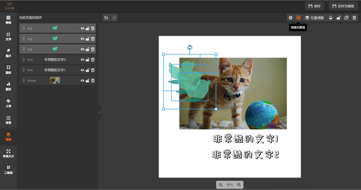Open the 模板 templates panel
The image size is (361, 190).
[8, 20]
